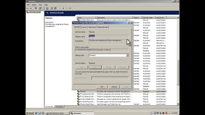Open the media player Quick Launch icon

43,113
